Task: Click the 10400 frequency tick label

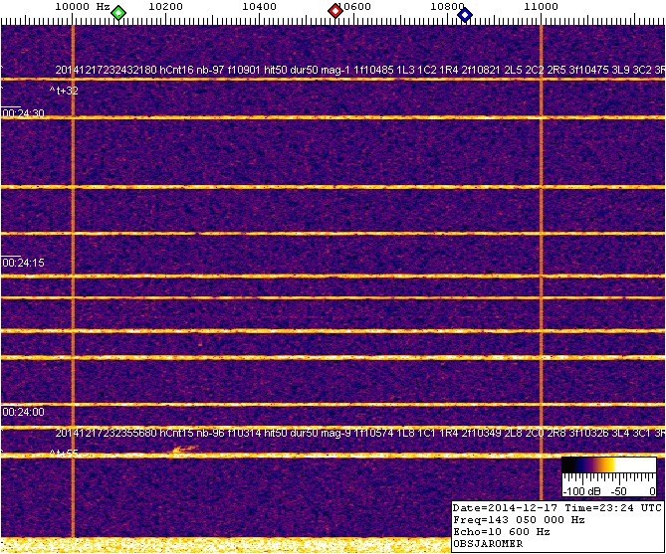Action: click(x=259, y=7)
